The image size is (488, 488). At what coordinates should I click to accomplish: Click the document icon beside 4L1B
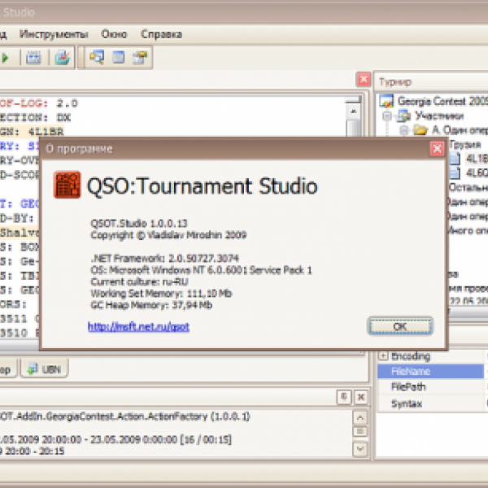455,159
